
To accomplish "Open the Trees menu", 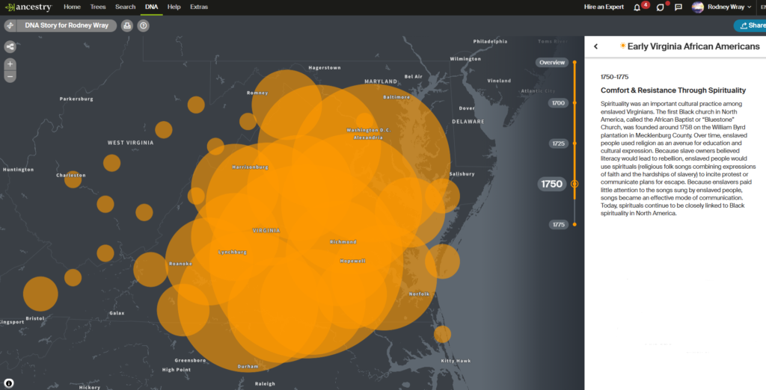I will [98, 7].
